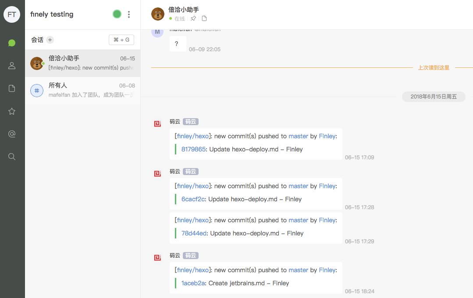473x298 pixels.
Task: Select the 倍洽小助手 conversation
Action: click(82, 63)
